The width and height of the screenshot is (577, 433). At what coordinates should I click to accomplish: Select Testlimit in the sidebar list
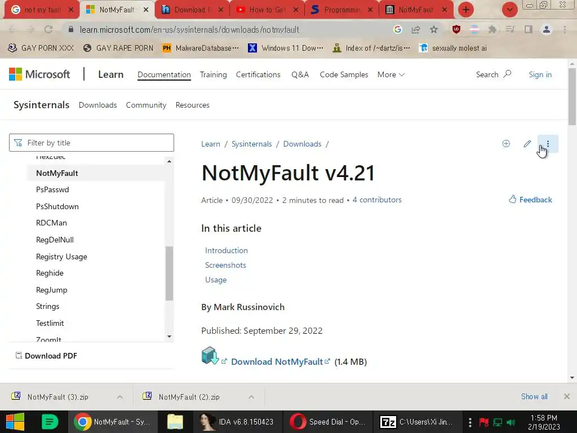coord(50,323)
